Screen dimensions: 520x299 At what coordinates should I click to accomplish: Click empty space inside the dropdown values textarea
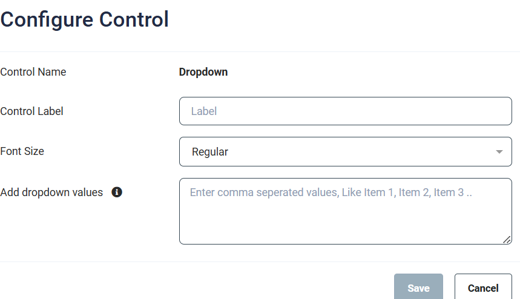point(345,224)
